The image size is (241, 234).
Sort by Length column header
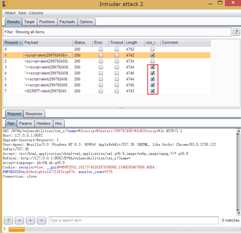coord(134,42)
